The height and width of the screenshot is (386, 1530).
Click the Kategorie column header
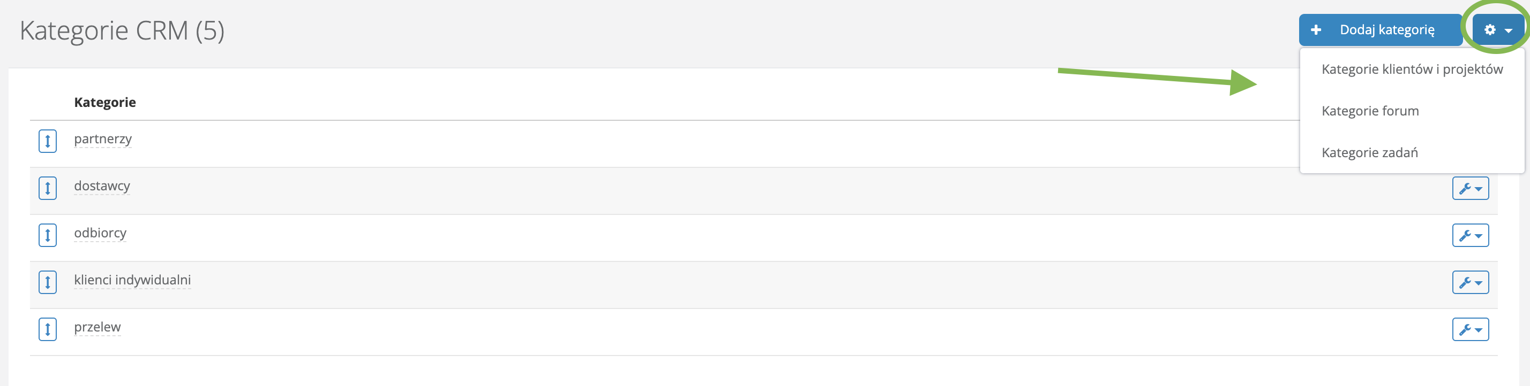(104, 102)
